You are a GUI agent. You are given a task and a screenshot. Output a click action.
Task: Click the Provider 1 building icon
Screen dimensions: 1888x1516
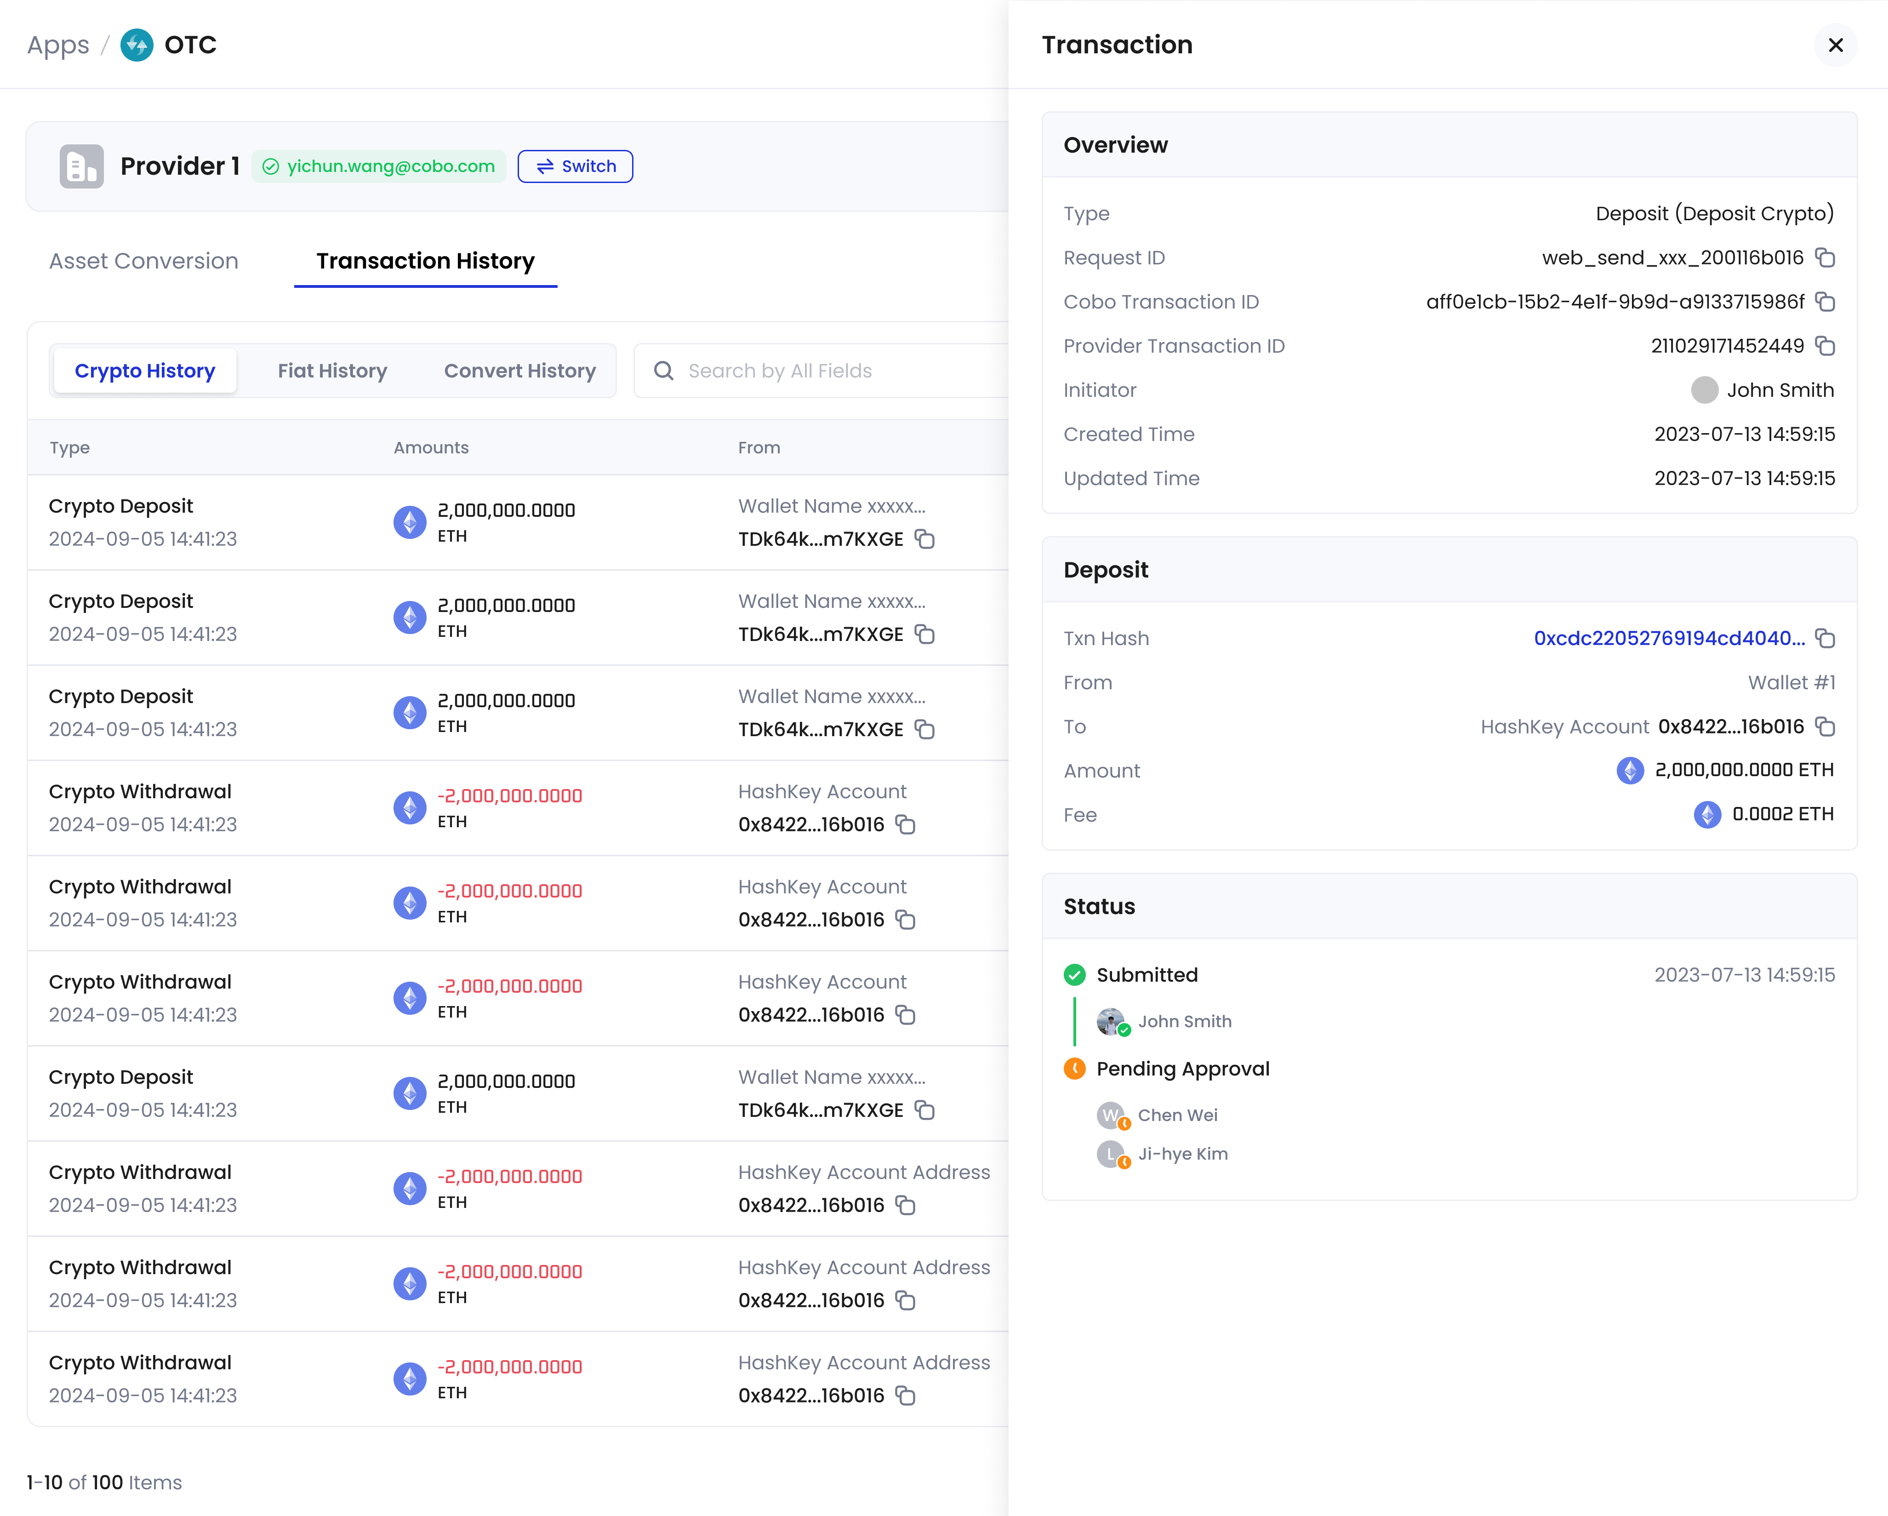click(81, 166)
